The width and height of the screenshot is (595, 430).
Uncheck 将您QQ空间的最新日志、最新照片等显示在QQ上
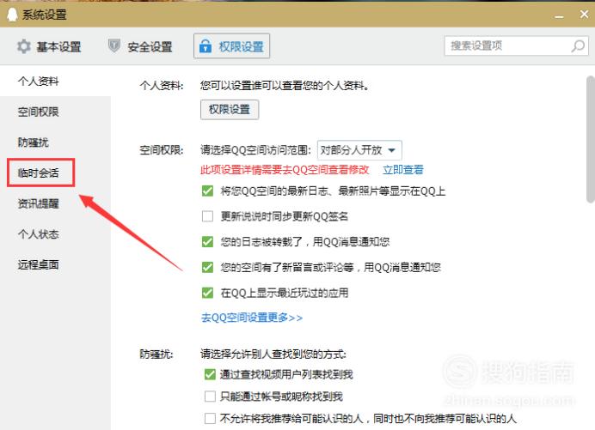point(207,191)
